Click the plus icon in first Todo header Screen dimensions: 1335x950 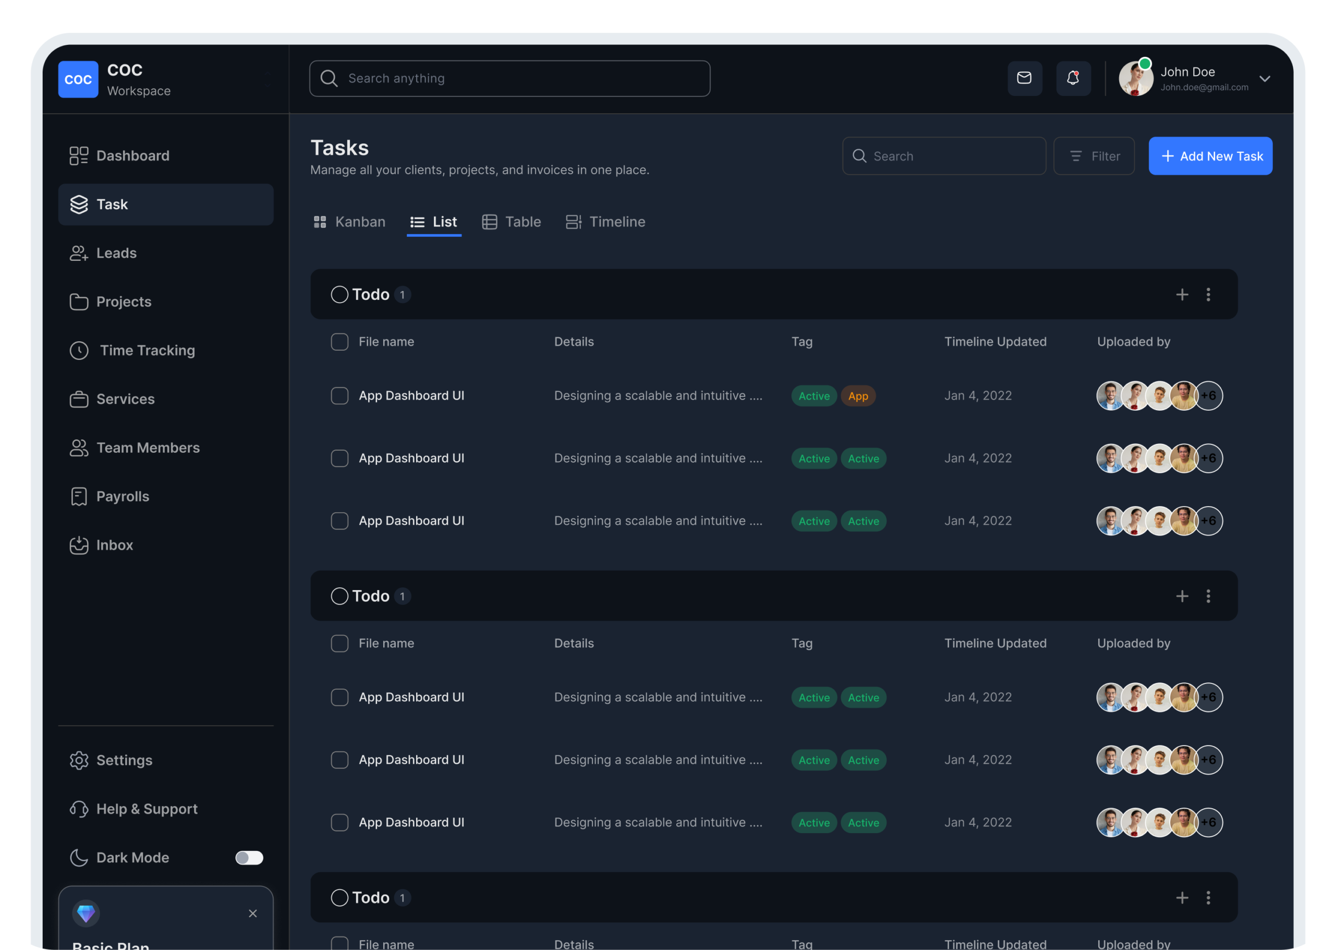[1182, 294]
